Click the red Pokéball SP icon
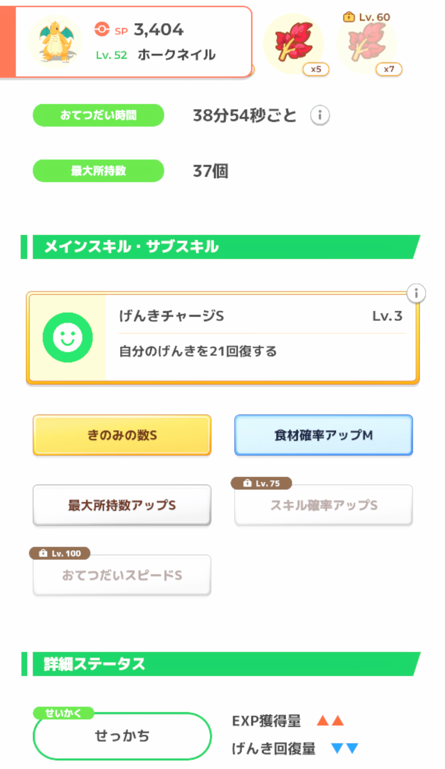445x769 pixels. 102,29
